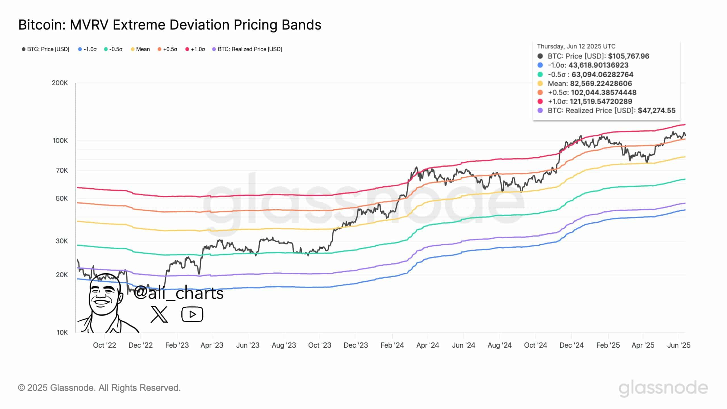This screenshot has width=727, height=409.
Task: Click the green -0.5σ dot in tooltip
Action: click(540, 74)
